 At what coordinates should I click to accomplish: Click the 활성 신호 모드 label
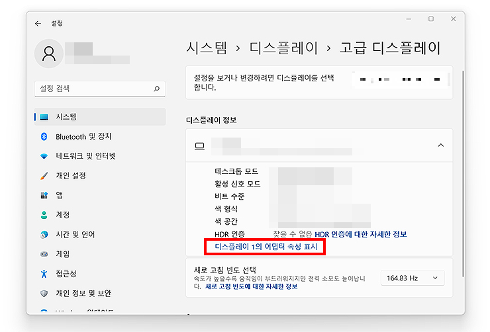(x=238, y=184)
